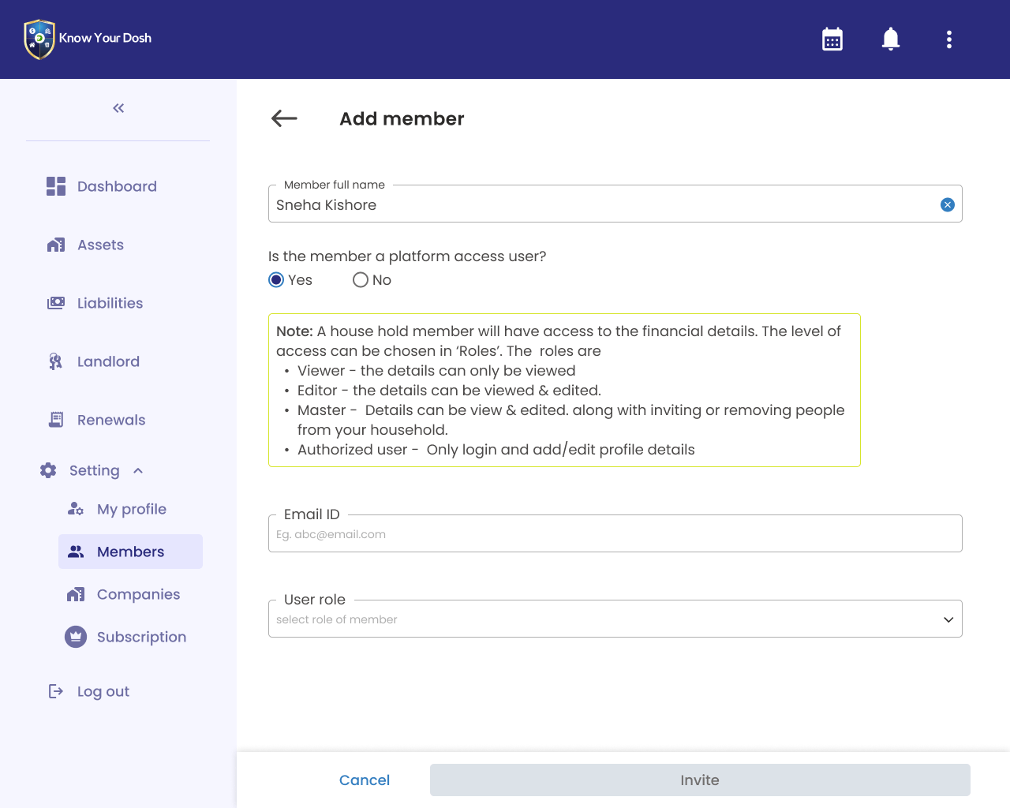1010x808 pixels.
Task: Select Yes for platform access user
Action: click(x=276, y=280)
